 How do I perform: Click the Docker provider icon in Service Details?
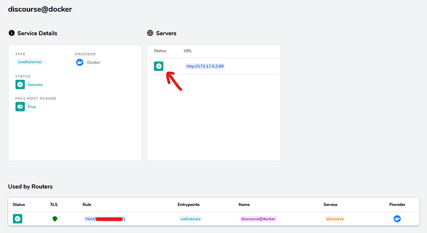(79, 62)
